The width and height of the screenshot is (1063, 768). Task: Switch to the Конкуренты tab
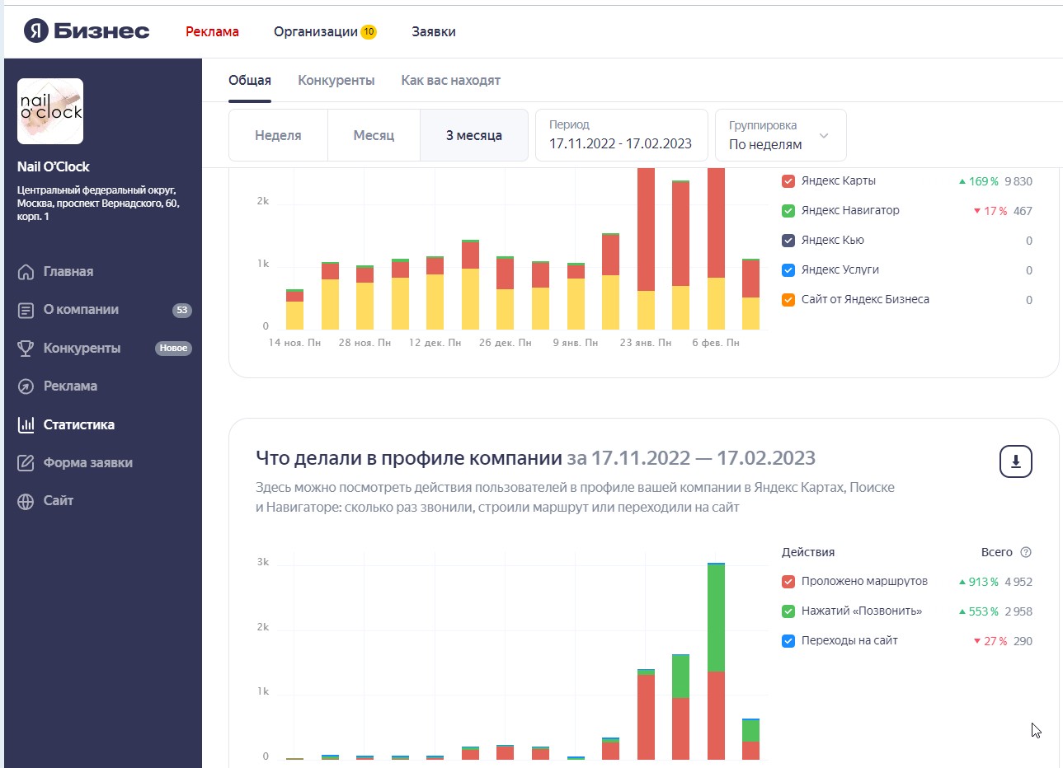pos(336,81)
